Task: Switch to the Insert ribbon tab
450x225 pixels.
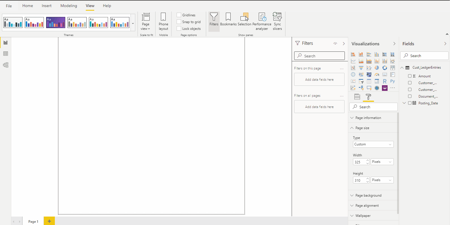Action: [47, 6]
